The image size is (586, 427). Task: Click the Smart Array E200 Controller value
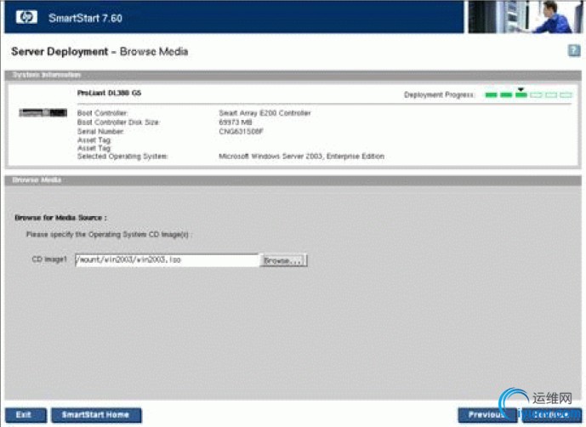265,113
